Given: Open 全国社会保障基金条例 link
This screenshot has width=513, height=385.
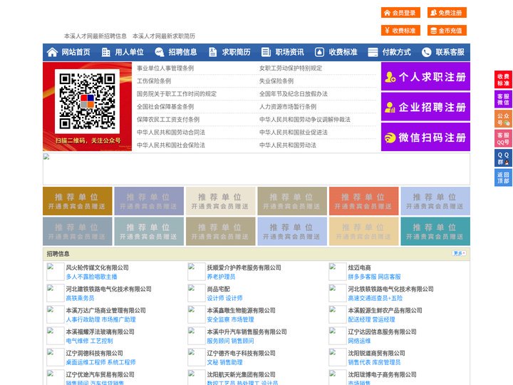Looking at the screenshot, I should pyautogui.click(x=165, y=107).
